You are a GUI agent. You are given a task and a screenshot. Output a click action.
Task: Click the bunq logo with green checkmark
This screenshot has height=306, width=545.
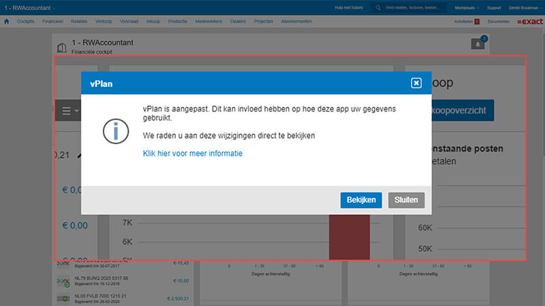point(63,282)
